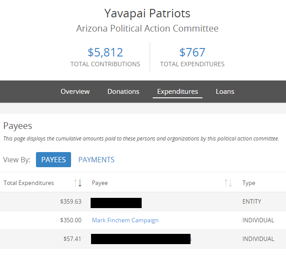
Task: Switch view to PAYMENTS
Action: pyautogui.click(x=96, y=160)
